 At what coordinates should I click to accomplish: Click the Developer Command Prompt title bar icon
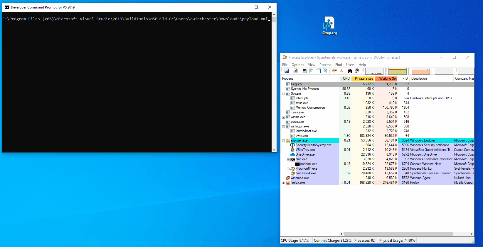pyautogui.click(x=7, y=7)
